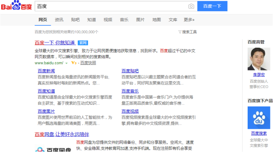Expand dropdown arrow next to www.baidu.com

pos(67,63)
